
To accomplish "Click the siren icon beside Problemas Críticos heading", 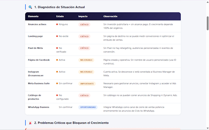I will click(x=30, y=123).
